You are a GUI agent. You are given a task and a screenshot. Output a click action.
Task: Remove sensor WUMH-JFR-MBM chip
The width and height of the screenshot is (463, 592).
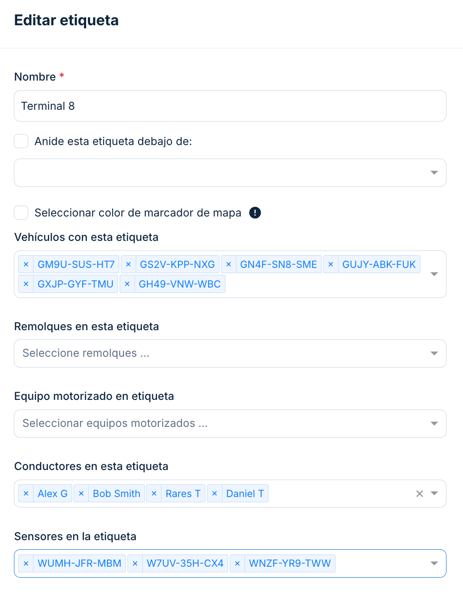coord(26,564)
